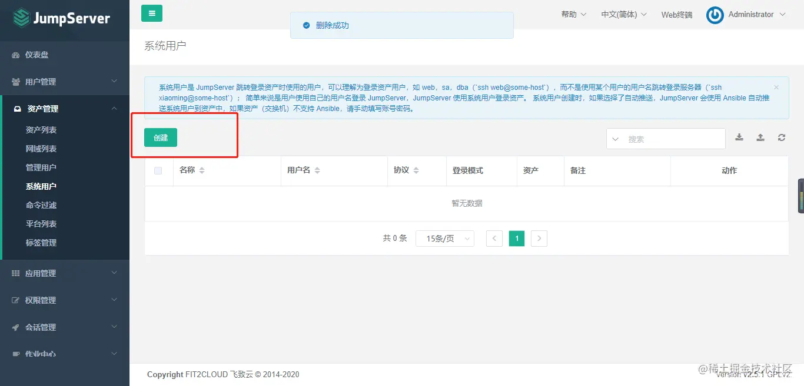Viewport: 804px width, 386px height.
Task: Click the 删除成功 success check icon
Action: click(x=306, y=25)
